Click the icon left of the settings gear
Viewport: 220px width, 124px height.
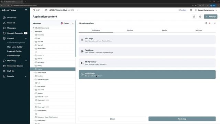pyautogui.click(x=194, y=17)
